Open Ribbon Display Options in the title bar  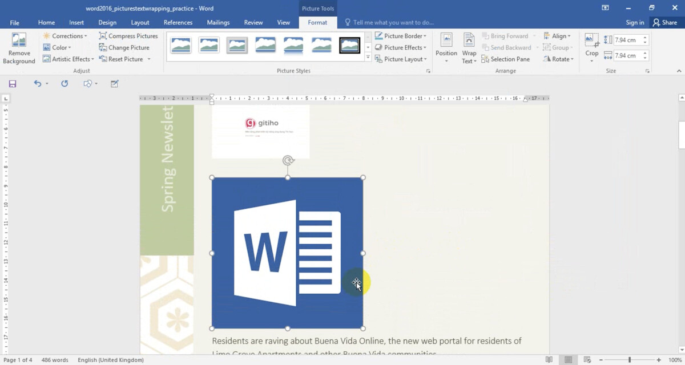pos(605,7)
